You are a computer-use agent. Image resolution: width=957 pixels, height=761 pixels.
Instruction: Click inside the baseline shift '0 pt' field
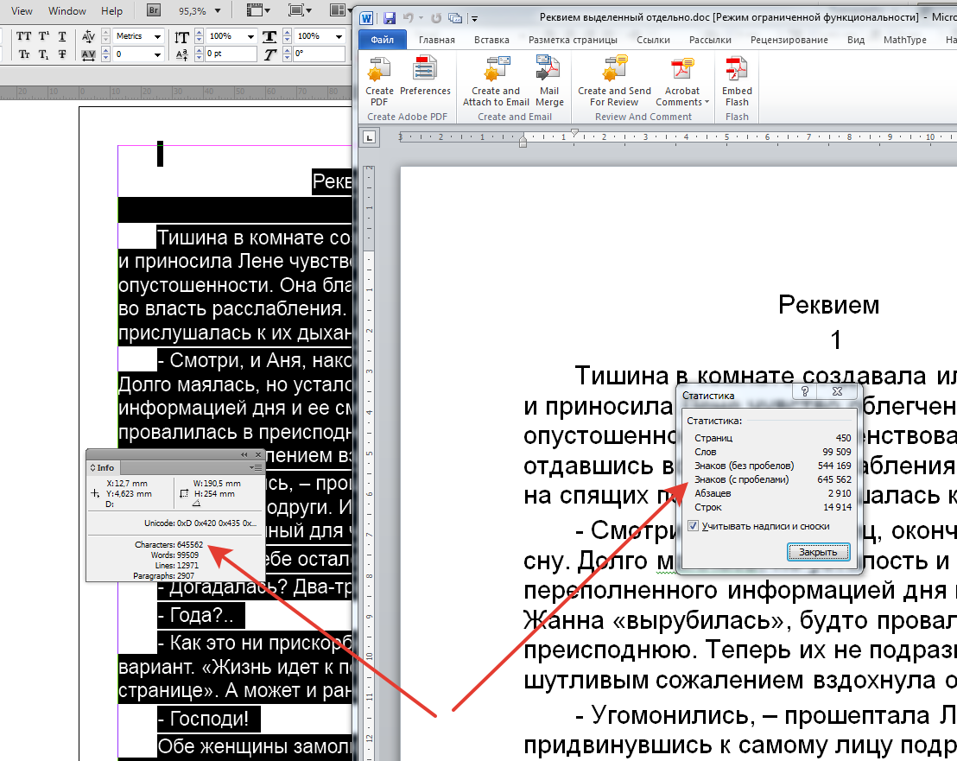(x=219, y=53)
